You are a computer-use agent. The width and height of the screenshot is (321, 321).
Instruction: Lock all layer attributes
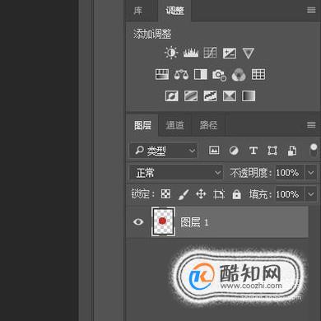coord(236,194)
